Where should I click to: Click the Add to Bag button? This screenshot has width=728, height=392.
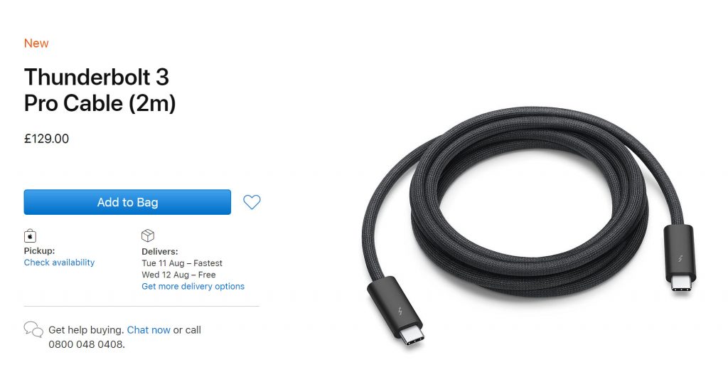(x=127, y=202)
